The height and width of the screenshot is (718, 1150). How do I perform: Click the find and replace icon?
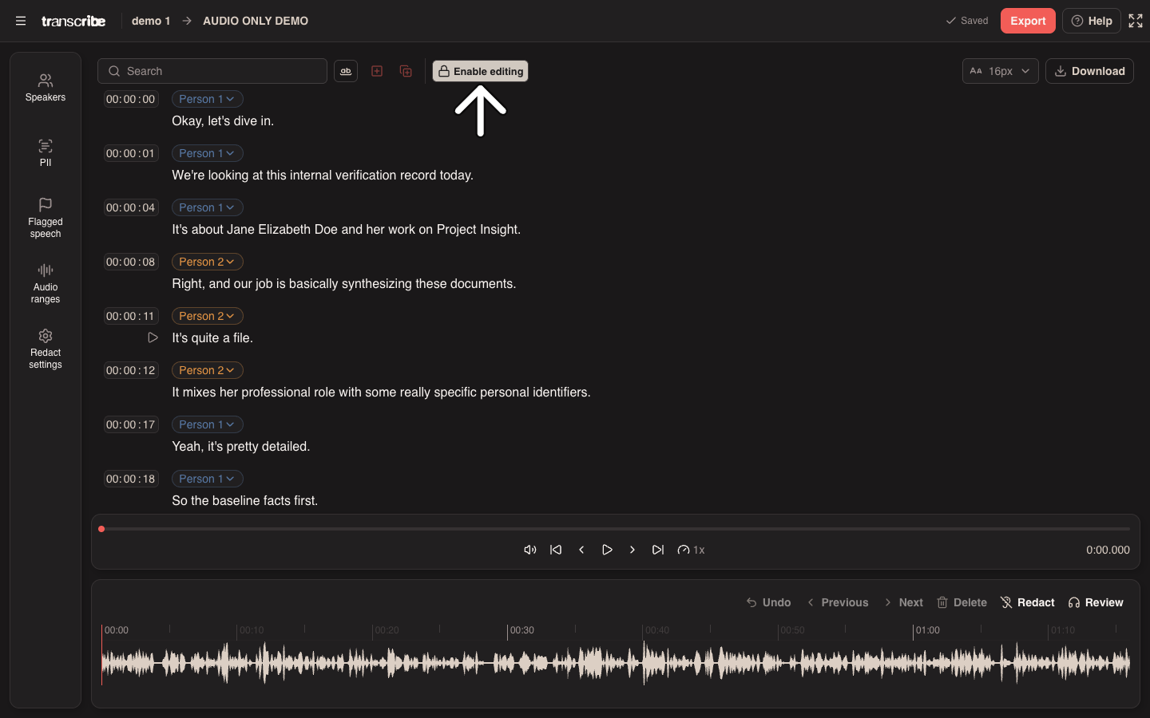coord(346,71)
